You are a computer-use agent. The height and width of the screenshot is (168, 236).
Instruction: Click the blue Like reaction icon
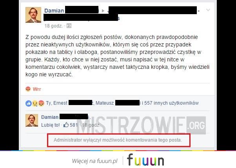[x=29, y=103]
